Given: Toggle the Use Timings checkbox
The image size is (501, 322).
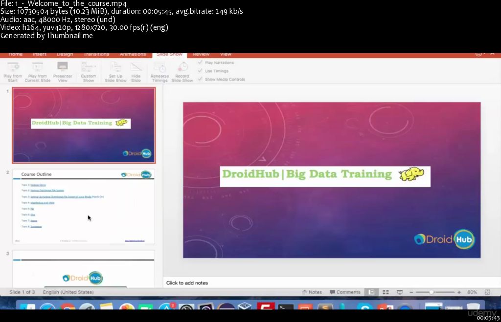Looking at the screenshot, I should (200, 70).
